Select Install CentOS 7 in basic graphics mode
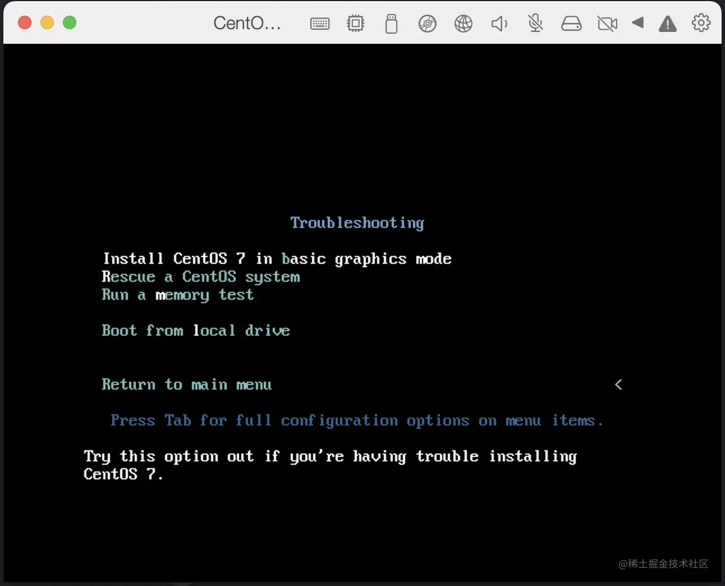The width and height of the screenshot is (725, 586). click(x=277, y=259)
